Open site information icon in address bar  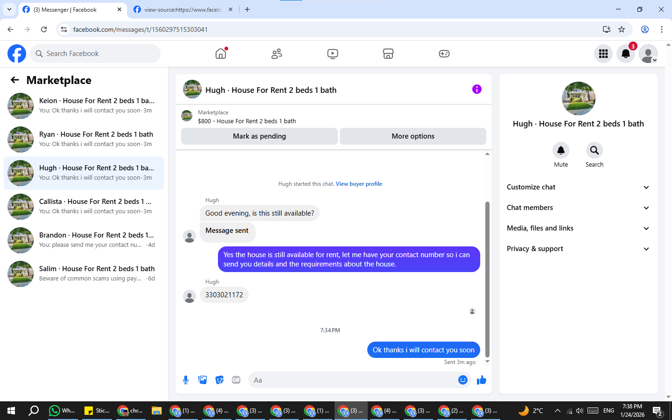point(64,29)
